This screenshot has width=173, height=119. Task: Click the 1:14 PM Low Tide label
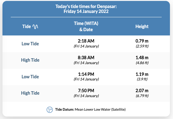30,77
